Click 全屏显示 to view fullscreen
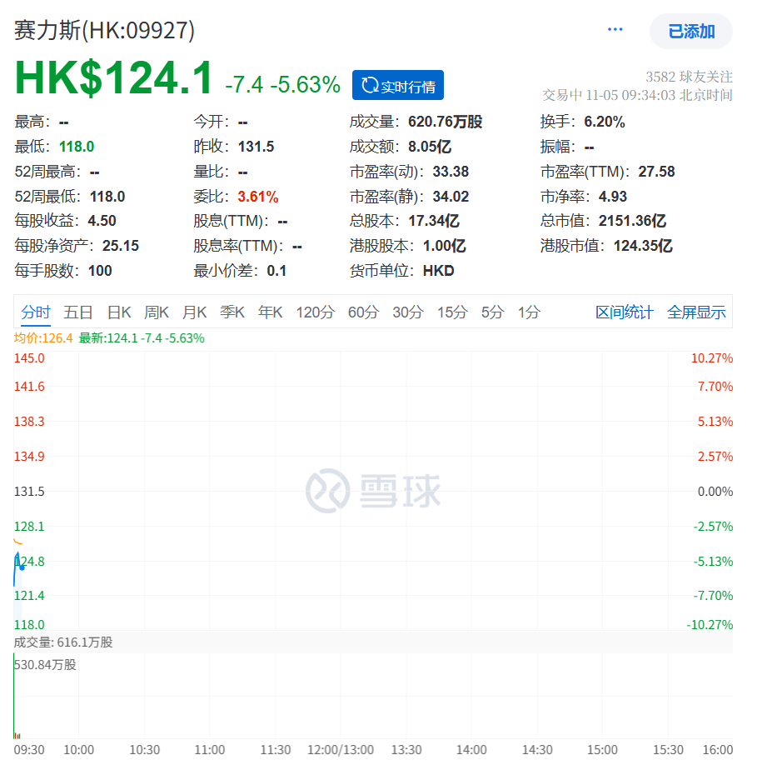 click(696, 312)
